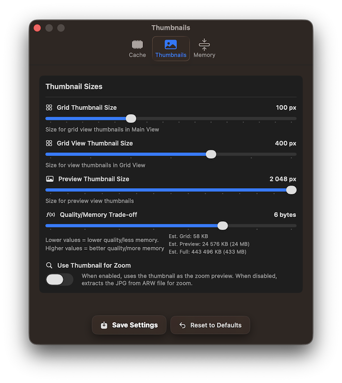This screenshot has height=383, width=342.
Task: Click the Grid View Thumbnail Size slider knob
Action: click(x=211, y=154)
